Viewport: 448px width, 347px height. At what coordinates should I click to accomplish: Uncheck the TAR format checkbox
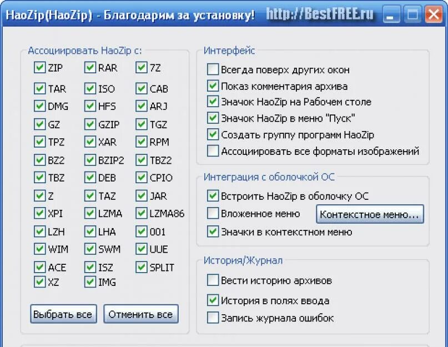click(x=39, y=89)
